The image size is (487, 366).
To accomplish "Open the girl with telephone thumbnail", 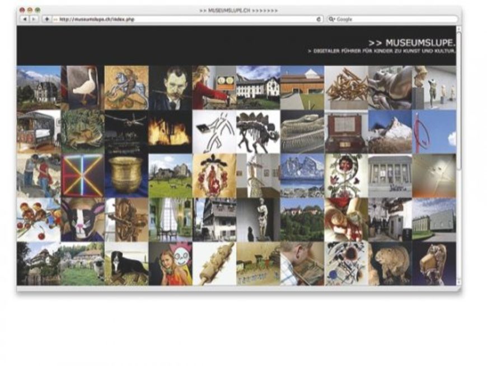I will [x=171, y=263].
